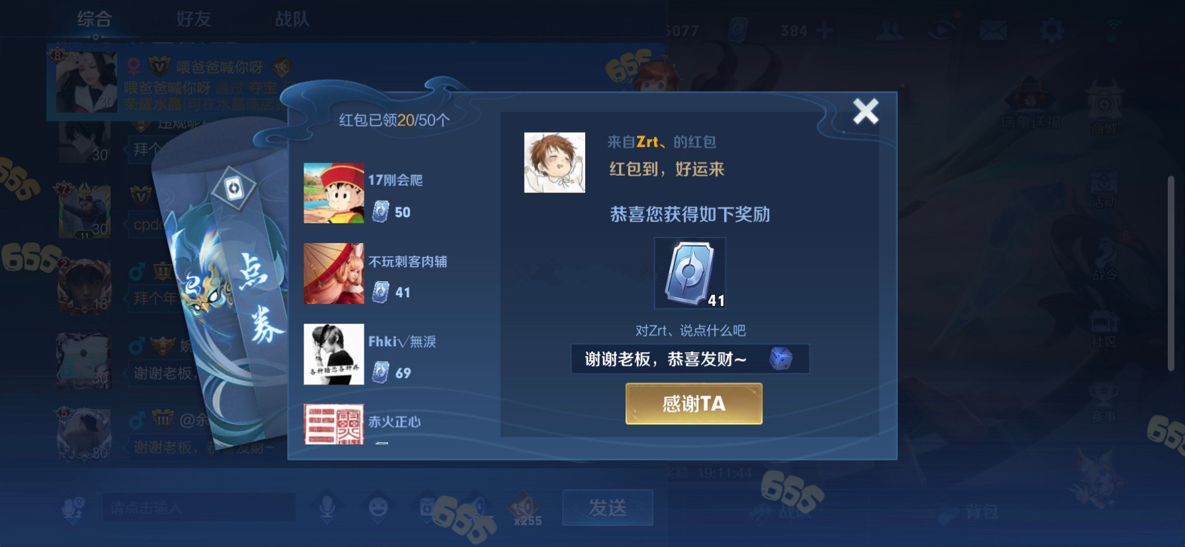The image size is (1185, 547).
Task: Tap the plus icon beside 384
Action: (x=825, y=30)
